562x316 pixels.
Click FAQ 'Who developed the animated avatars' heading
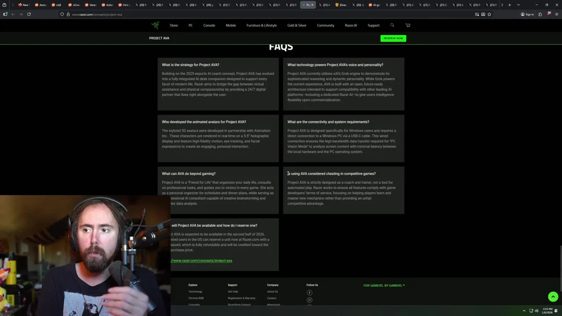click(x=204, y=122)
